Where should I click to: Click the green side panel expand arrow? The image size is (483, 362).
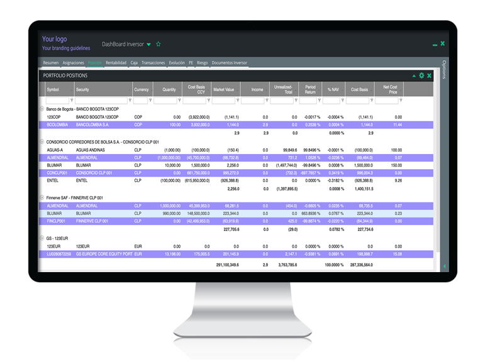point(445,266)
